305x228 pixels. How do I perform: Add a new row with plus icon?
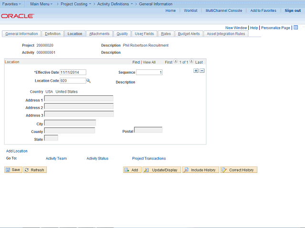(196, 71)
